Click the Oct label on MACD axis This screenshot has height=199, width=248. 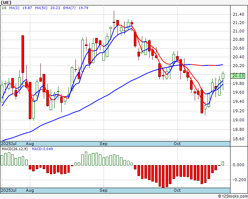177,190
